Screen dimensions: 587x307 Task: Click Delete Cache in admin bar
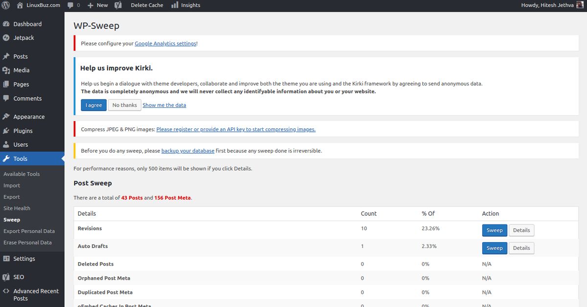coord(147,5)
